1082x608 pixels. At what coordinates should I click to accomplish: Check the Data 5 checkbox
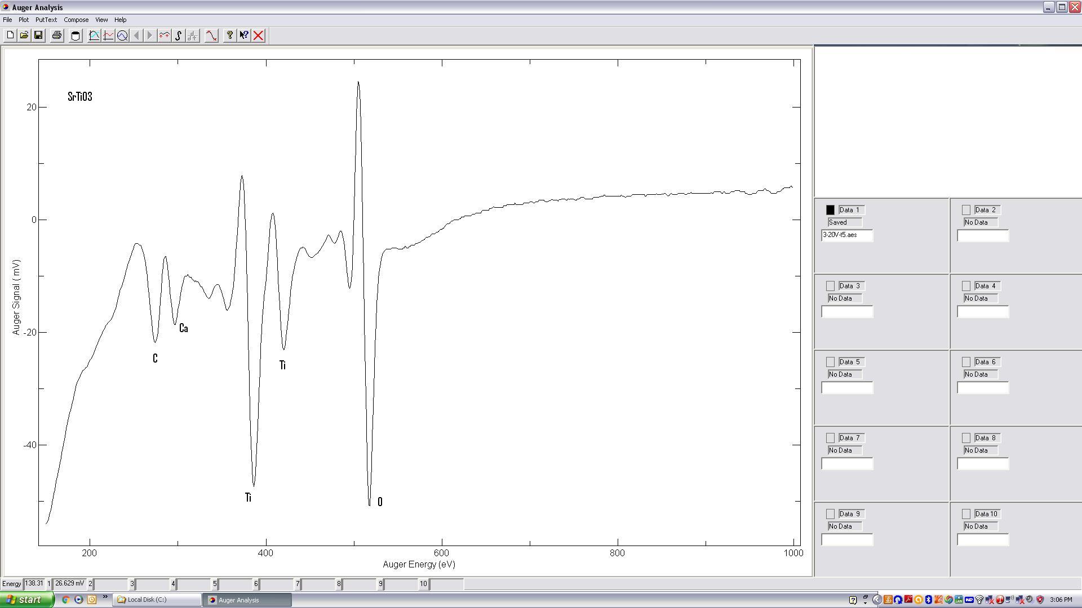point(830,362)
